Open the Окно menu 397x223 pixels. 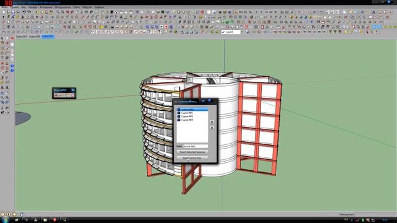point(77,7)
